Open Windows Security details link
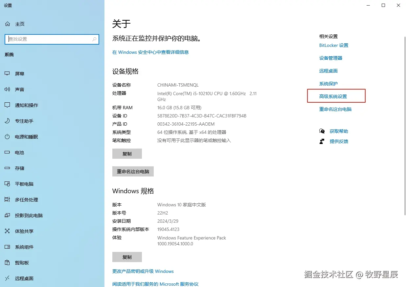Viewport: 406px width, 287px height. pyautogui.click(x=150, y=52)
